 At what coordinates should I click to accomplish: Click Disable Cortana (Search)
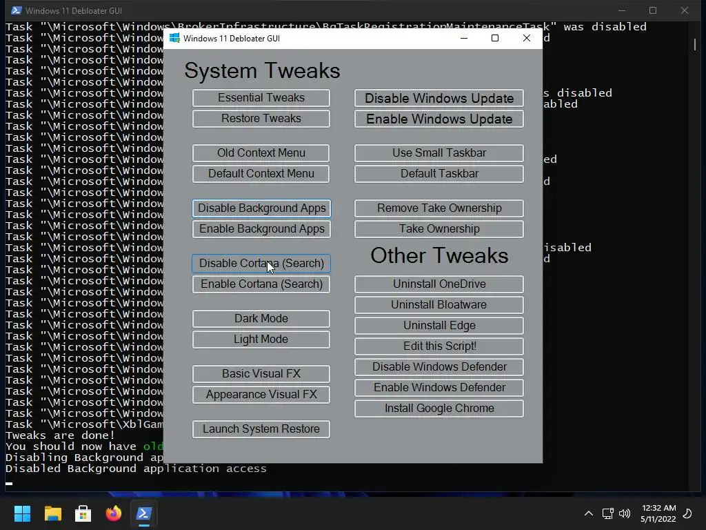click(261, 263)
